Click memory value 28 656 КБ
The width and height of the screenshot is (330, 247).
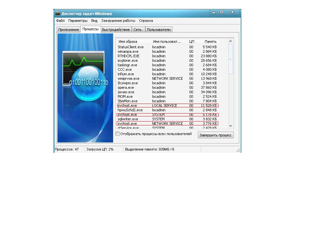(x=209, y=60)
